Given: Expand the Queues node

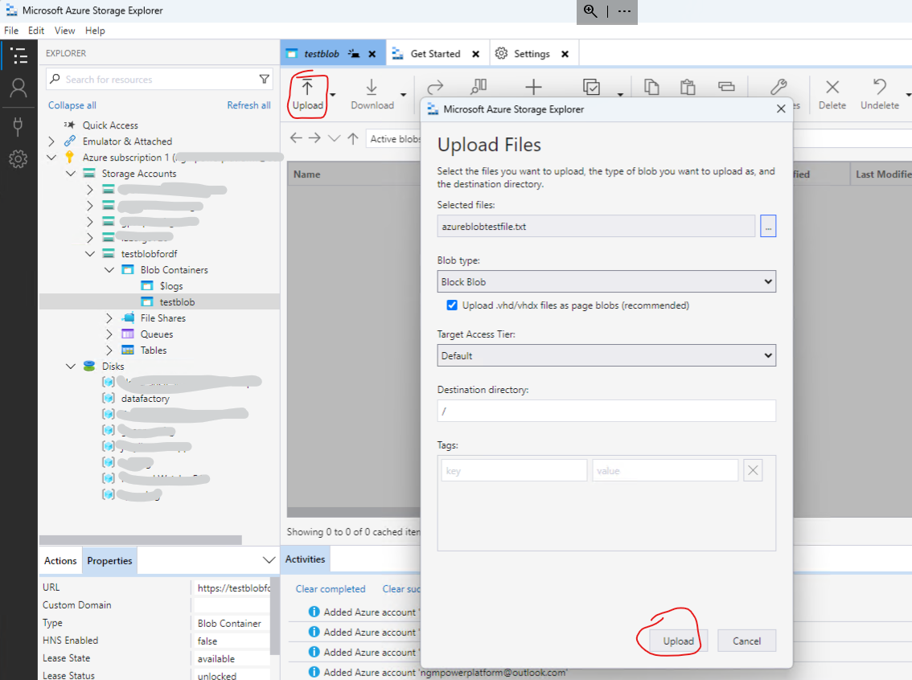Looking at the screenshot, I should [x=109, y=334].
